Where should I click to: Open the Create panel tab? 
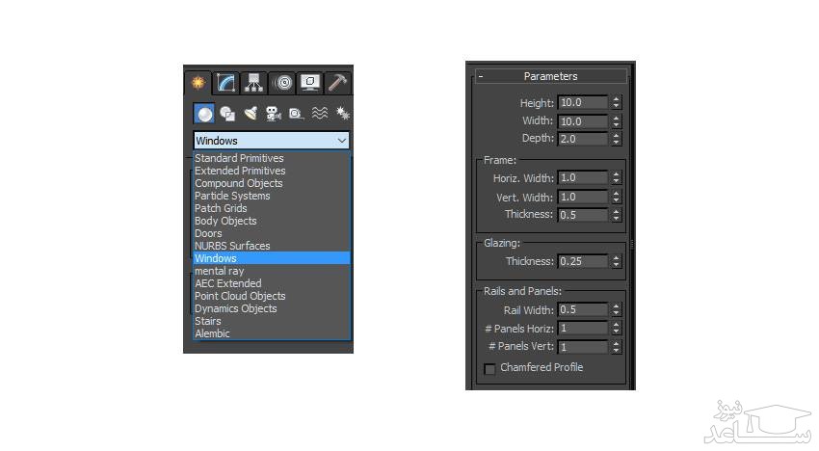coord(198,83)
